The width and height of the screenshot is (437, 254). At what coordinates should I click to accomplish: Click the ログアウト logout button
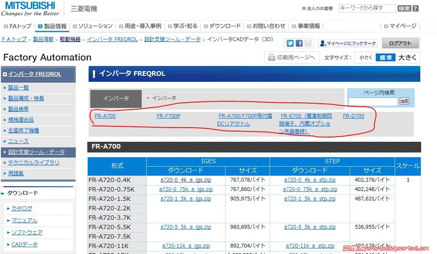click(400, 43)
